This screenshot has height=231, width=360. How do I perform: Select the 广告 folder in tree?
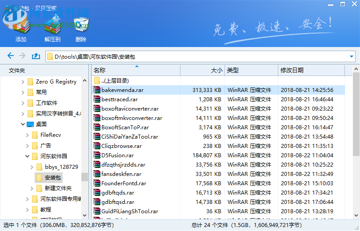click(42, 146)
